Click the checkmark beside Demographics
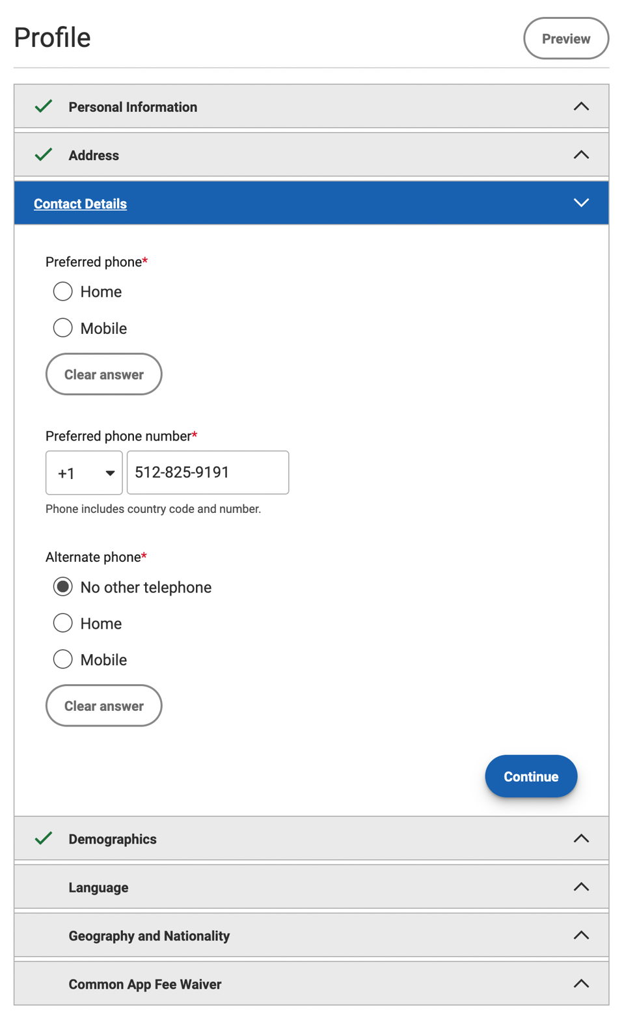The width and height of the screenshot is (624, 1020). [43, 838]
